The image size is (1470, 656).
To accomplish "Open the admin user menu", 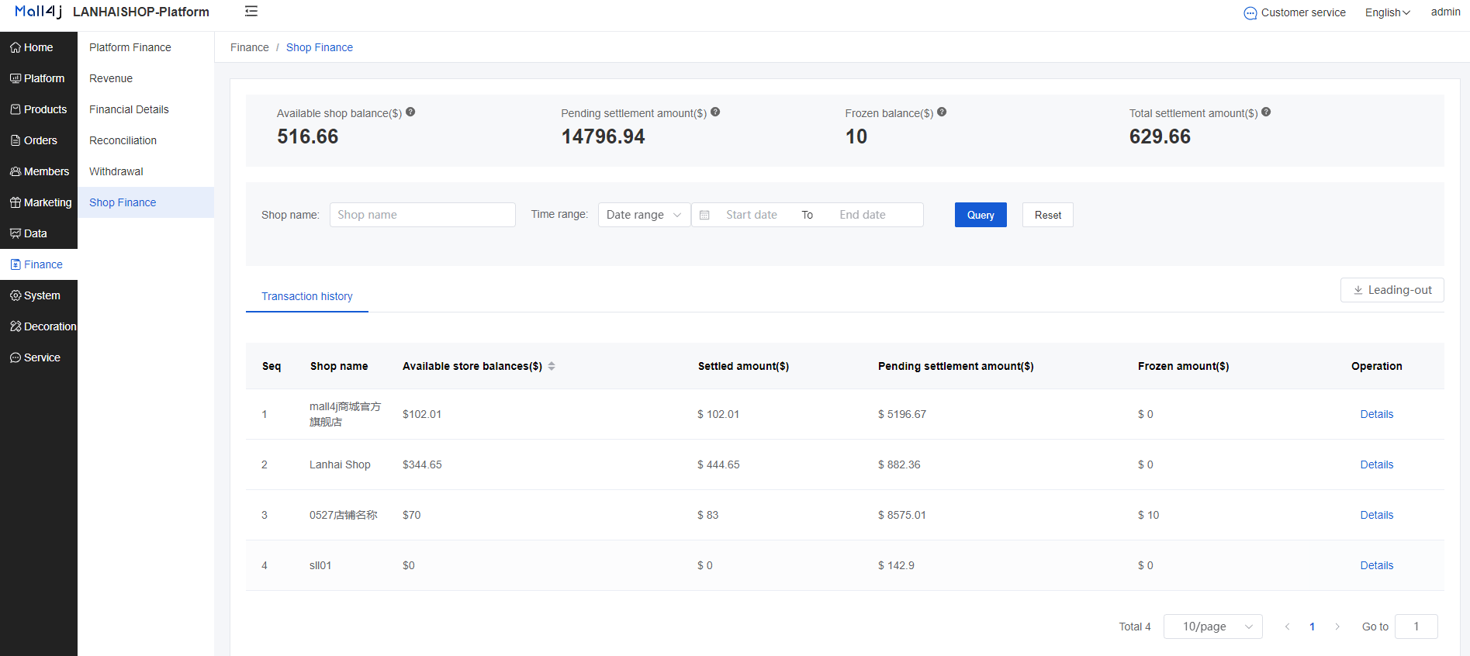I will pos(1445,12).
